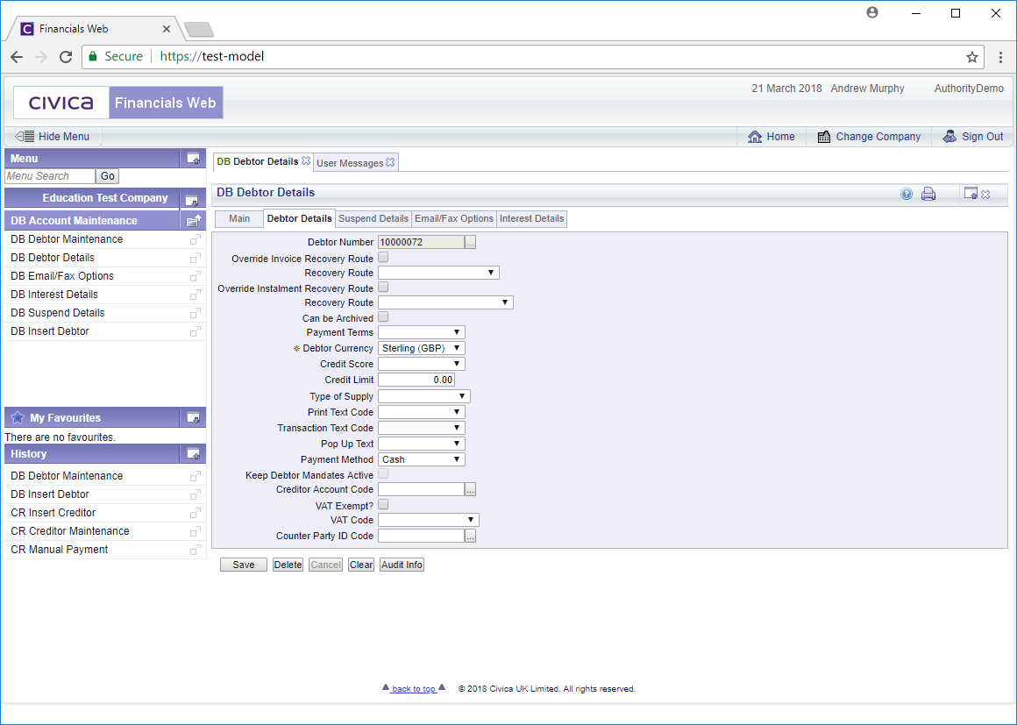Switch to the Interest Details tab
This screenshot has width=1017, height=725.
532,218
